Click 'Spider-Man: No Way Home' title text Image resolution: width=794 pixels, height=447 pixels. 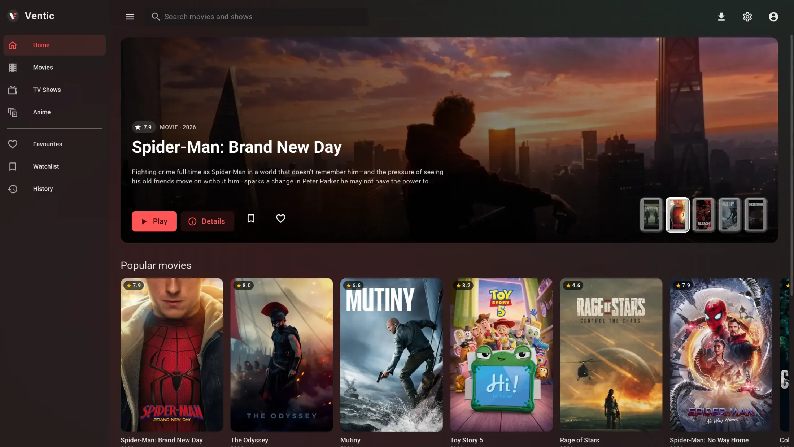coord(709,440)
